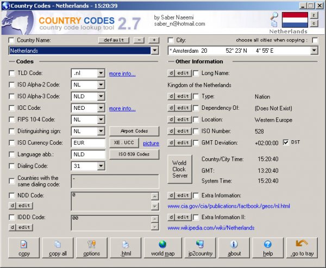Enable the TLD Code checkbox
Screen dimensions: 326x268
coord(12,73)
